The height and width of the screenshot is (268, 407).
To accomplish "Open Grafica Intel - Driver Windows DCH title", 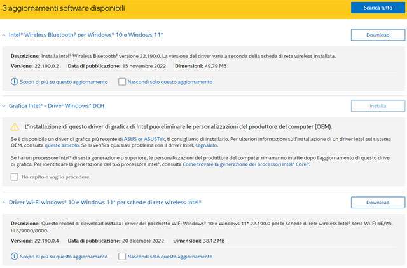I will (x=57, y=106).
